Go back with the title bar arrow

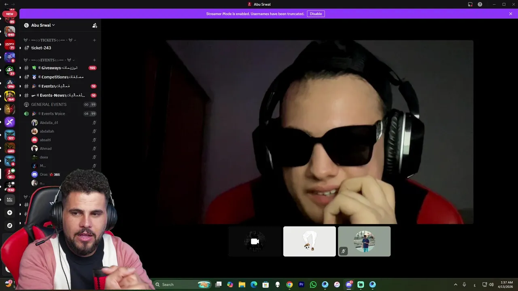click(x=6, y=4)
